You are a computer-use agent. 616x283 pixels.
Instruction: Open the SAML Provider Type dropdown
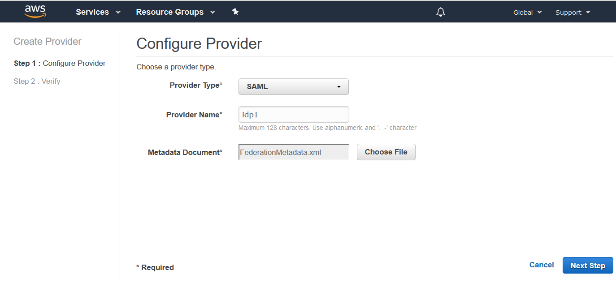(x=293, y=86)
